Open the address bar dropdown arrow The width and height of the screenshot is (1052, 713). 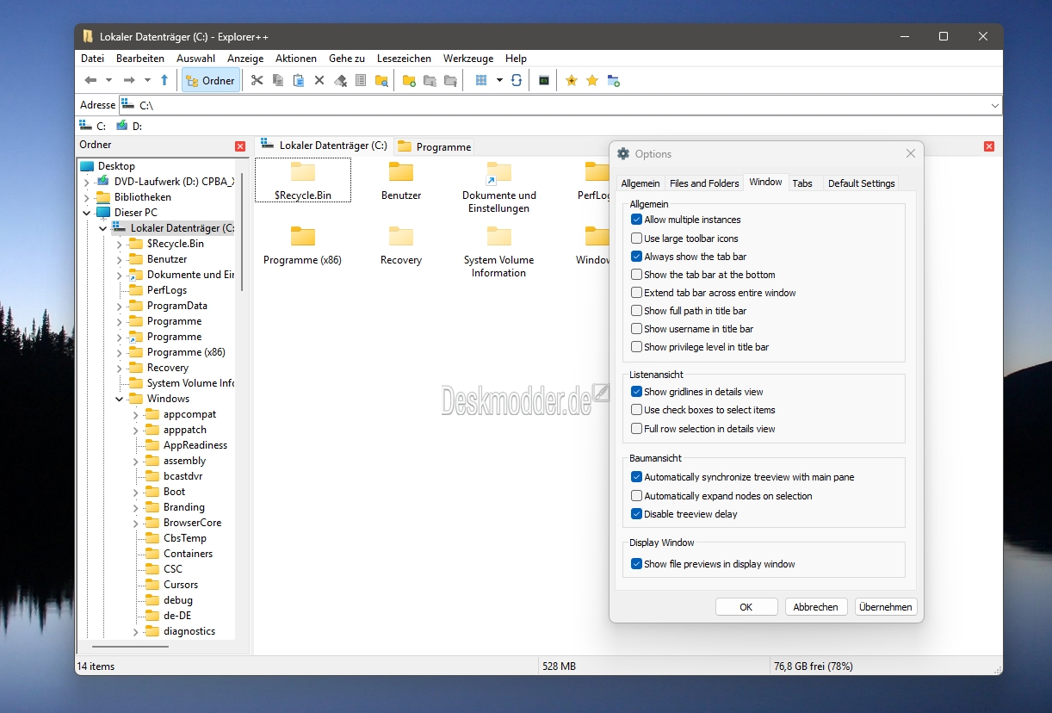995,105
